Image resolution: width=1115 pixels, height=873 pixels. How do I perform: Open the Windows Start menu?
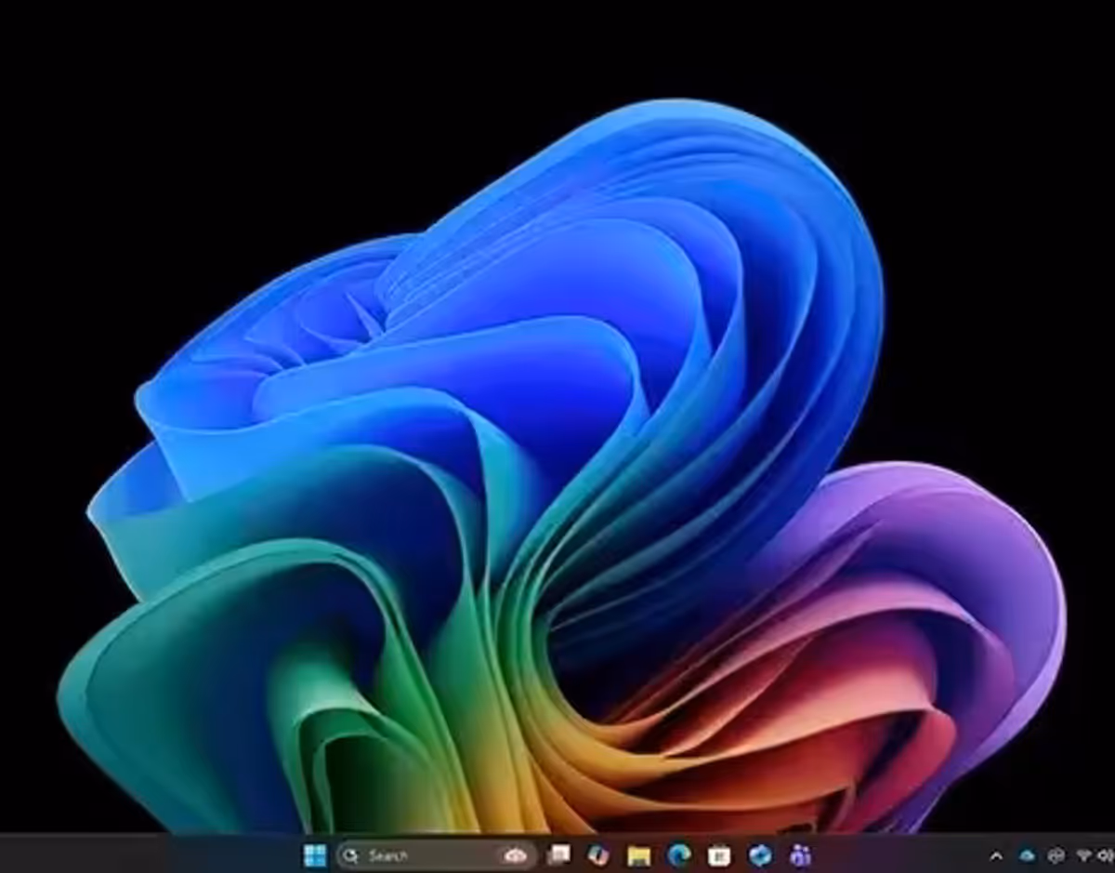coord(315,854)
